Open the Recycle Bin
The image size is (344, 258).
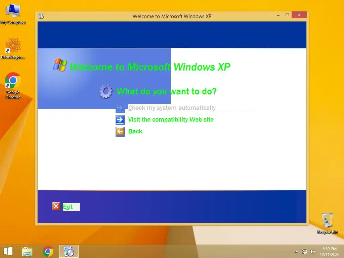(327, 223)
